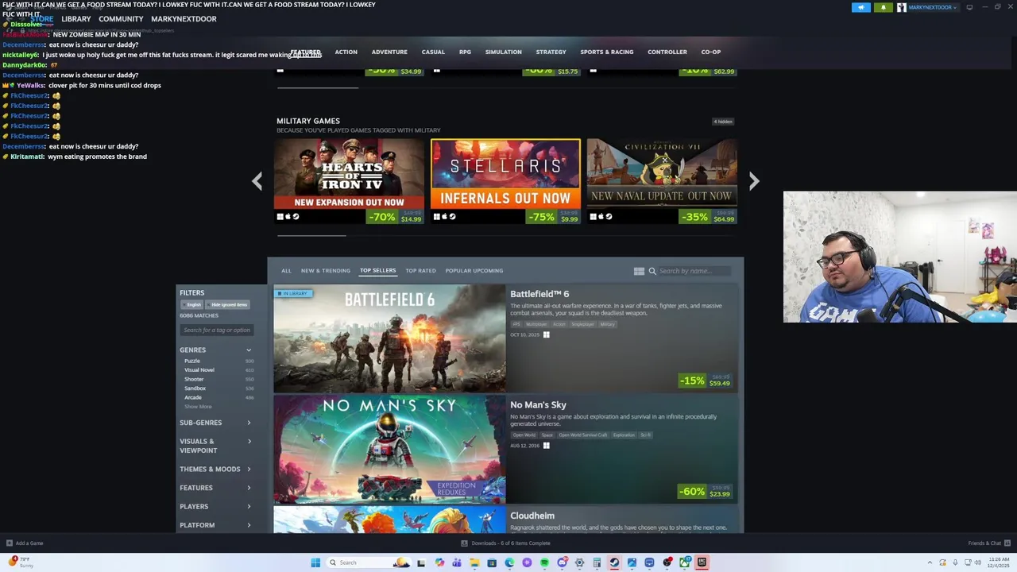1017x572 pixels.
Task: Open Epic Games Launcher taskbar icon
Action: coord(702,562)
